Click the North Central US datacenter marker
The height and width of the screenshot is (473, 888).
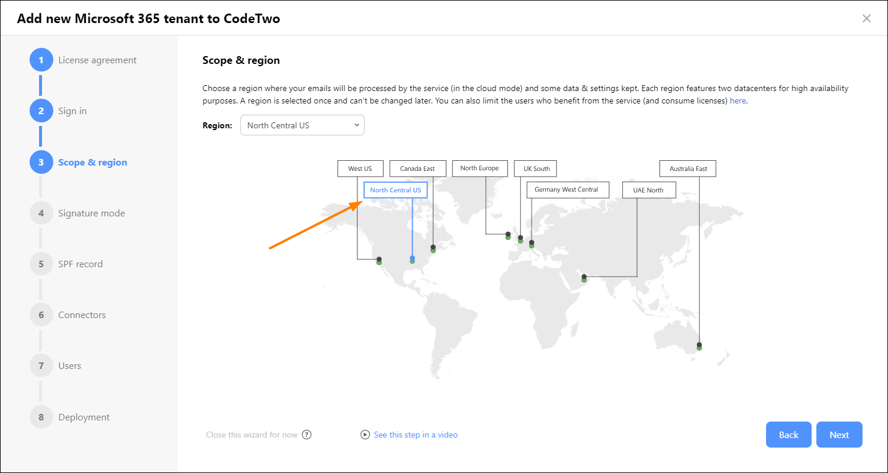click(412, 260)
